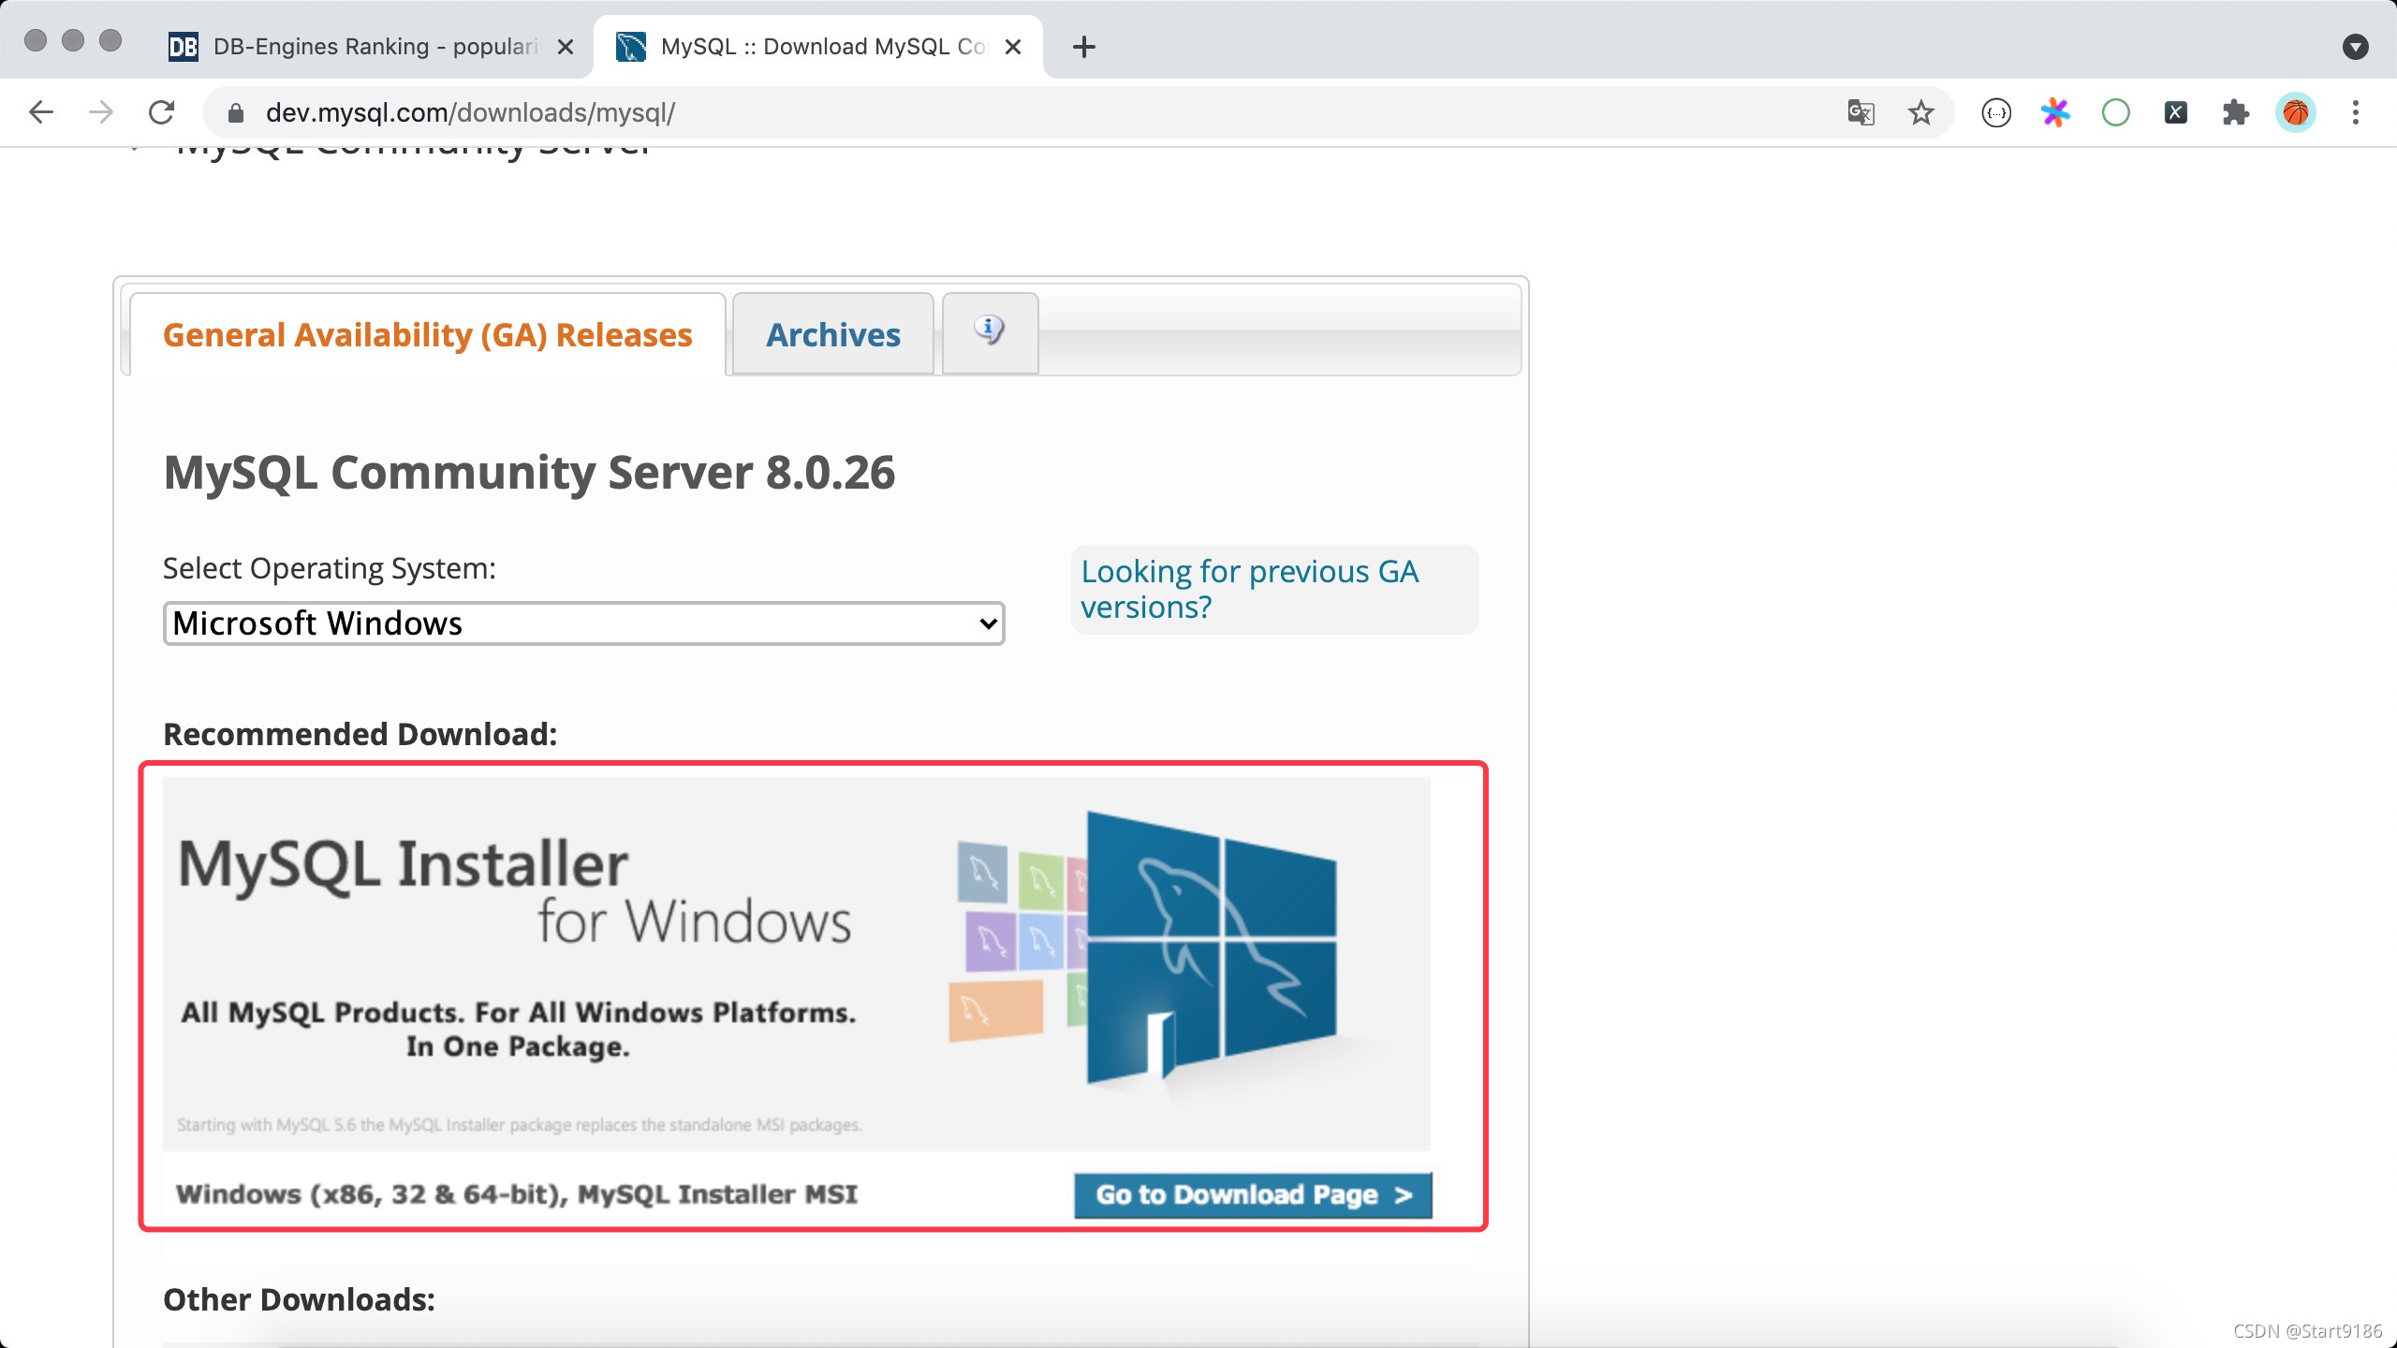2397x1348 pixels.
Task: Open the Chrome three-dot menu
Action: pos(2356,112)
